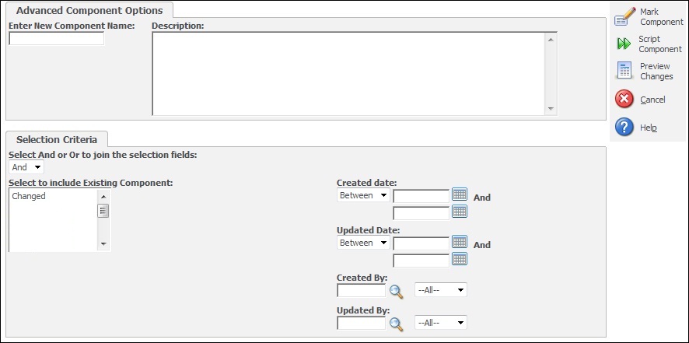This screenshot has width=689, height=343.
Task: Open the Updated Date Between dropdown
Action: [x=363, y=243]
